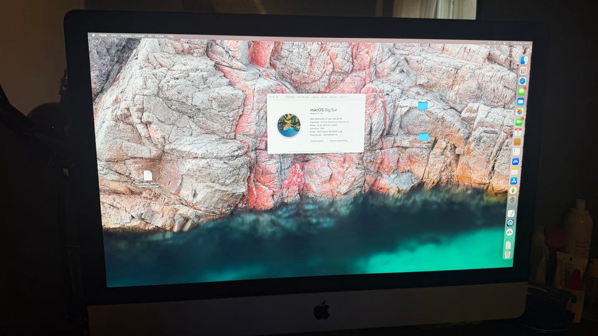Switch to the Support tab
Viewport: 598px width, 336px height.
pyautogui.click(x=333, y=97)
